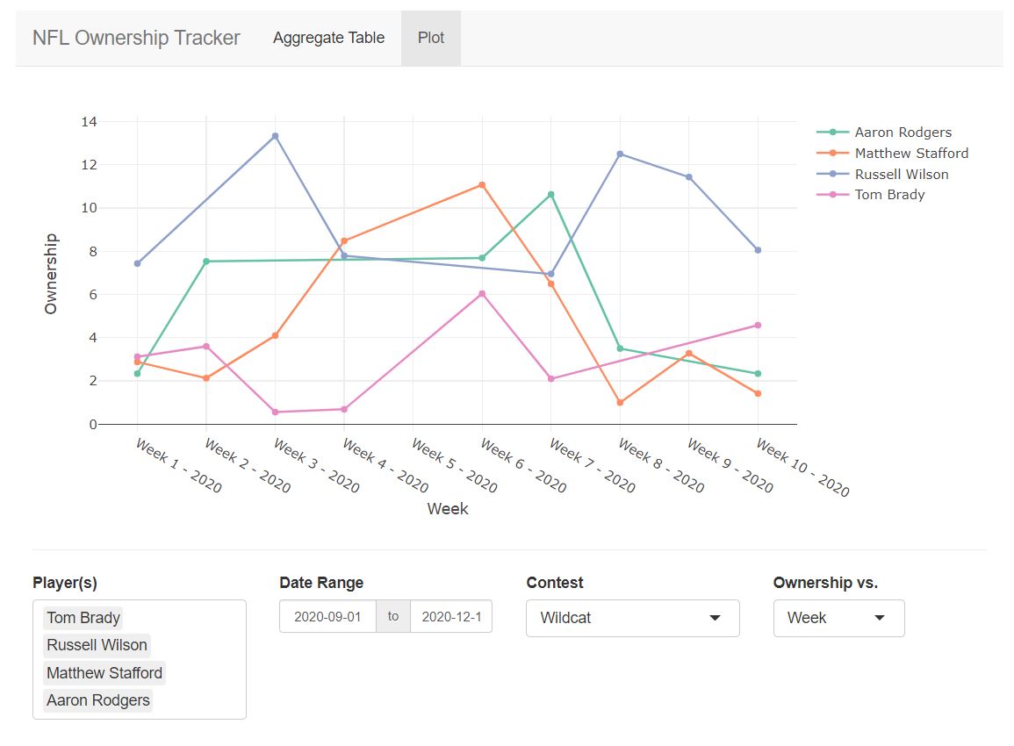Open the Ownership vs. dropdown showing Week
This screenshot has height=746, width=1014.
click(x=838, y=618)
